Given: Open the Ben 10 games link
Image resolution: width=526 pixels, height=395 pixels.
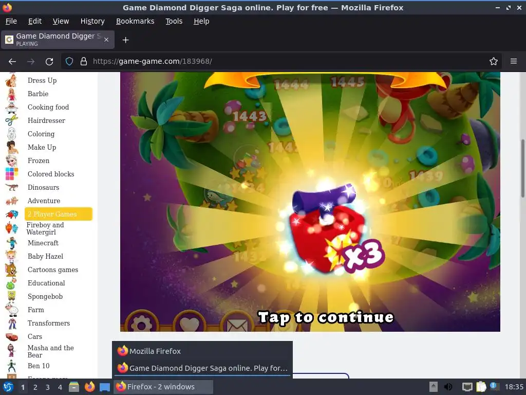Looking at the screenshot, I should (x=39, y=366).
